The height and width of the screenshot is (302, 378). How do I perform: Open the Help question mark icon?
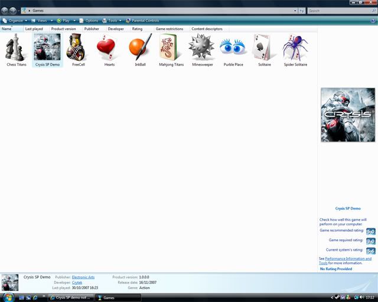point(373,21)
